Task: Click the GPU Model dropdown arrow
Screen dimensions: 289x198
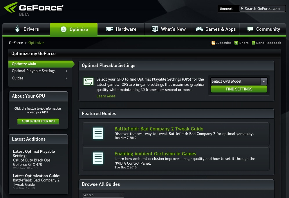Action: (264, 81)
